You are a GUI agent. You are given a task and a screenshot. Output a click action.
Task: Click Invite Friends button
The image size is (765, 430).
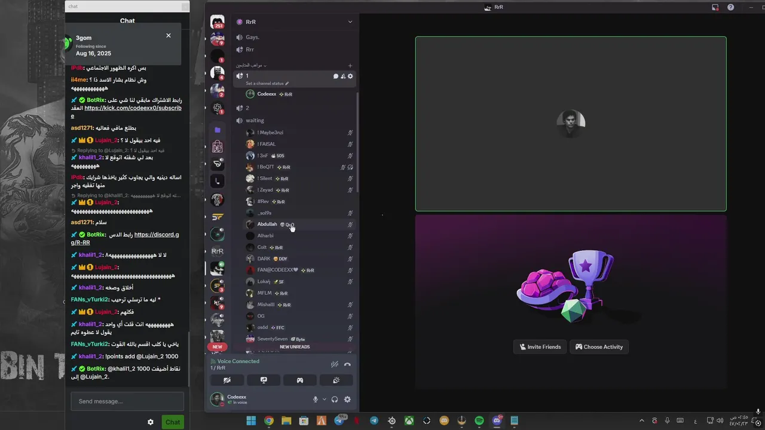[540, 346]
